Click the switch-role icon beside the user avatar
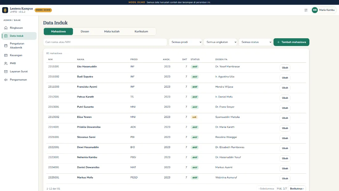This screenshot has width=339, height=191. tap(306, 10)
